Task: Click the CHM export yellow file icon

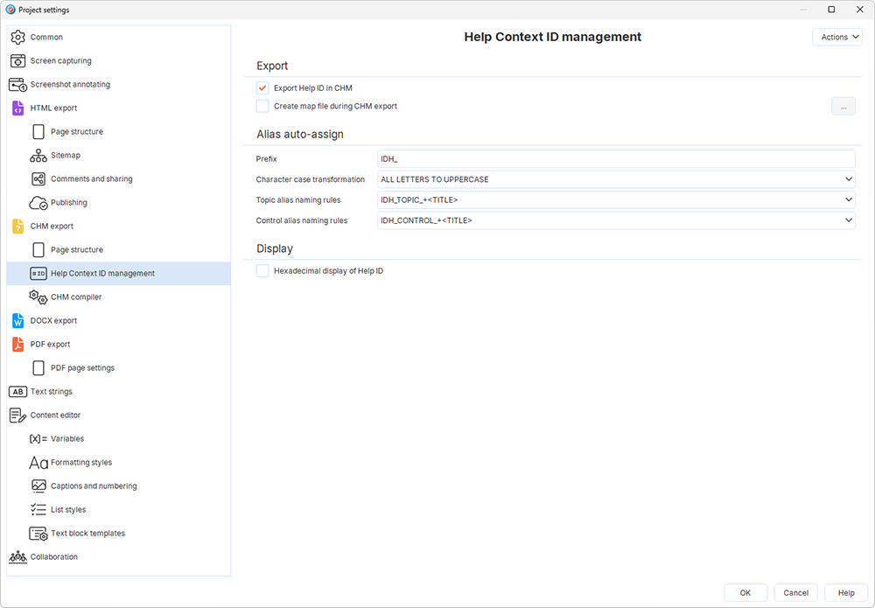Action: (x=17, y=227)
